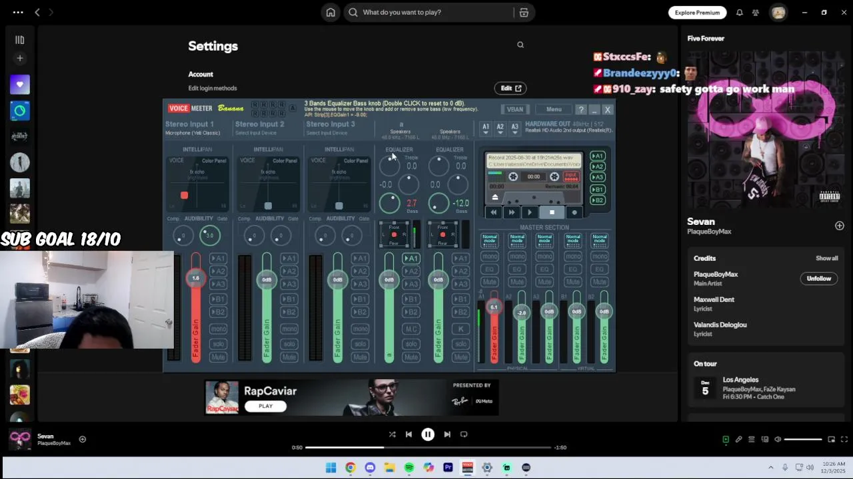
Task: Show hidden icons in Windows tray
Action: click(771, 468)
